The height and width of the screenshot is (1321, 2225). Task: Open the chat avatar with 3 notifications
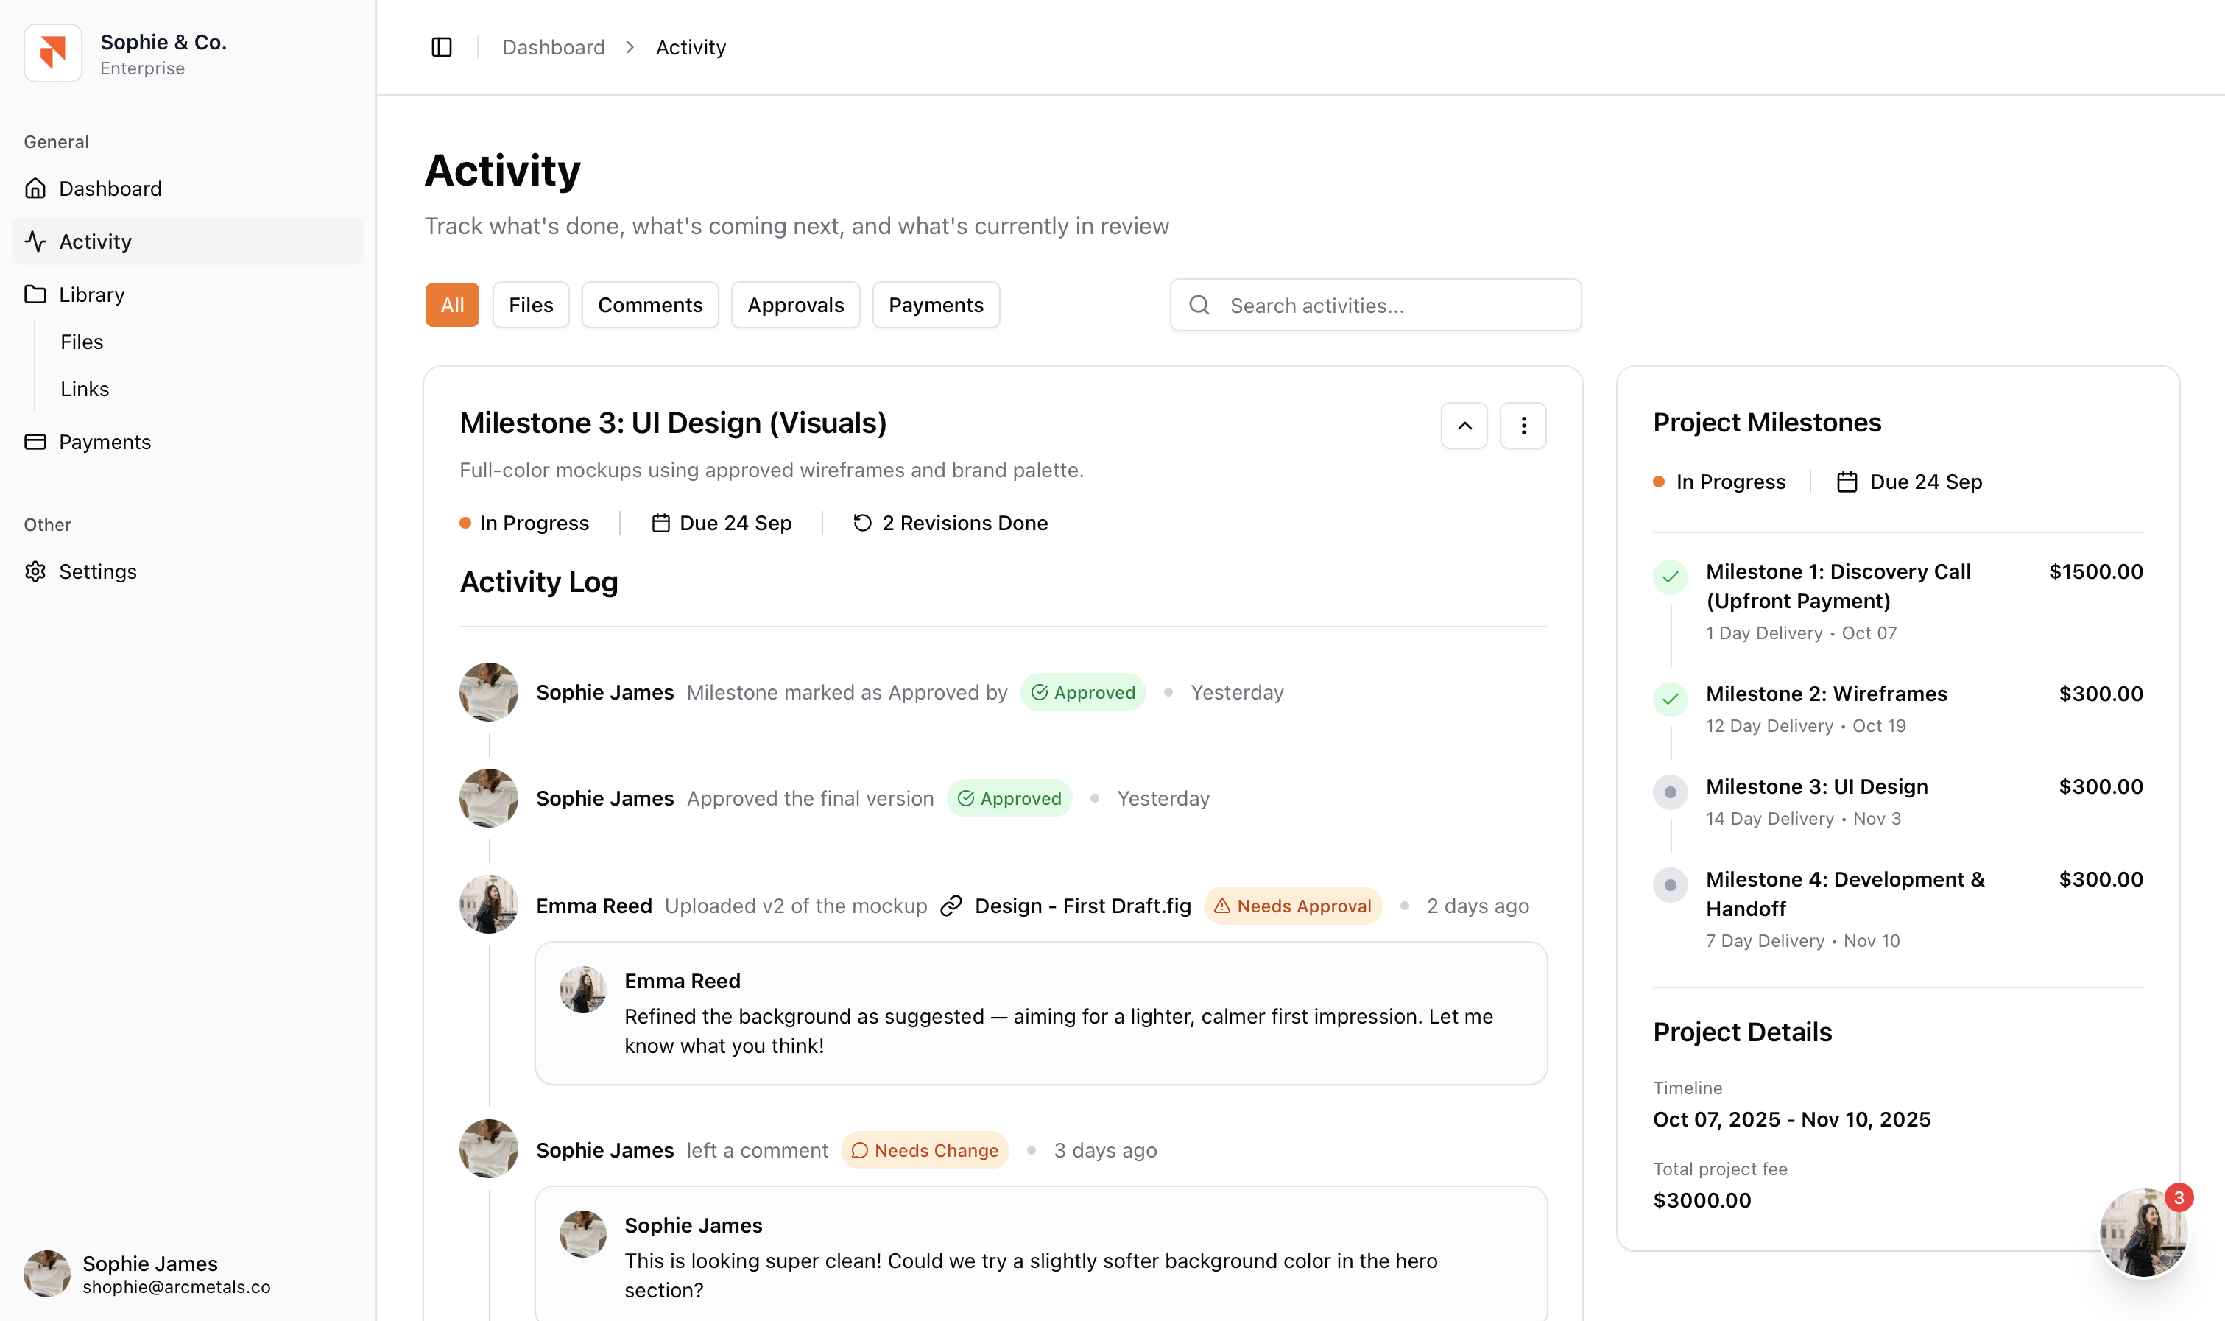point(2143,1233)
